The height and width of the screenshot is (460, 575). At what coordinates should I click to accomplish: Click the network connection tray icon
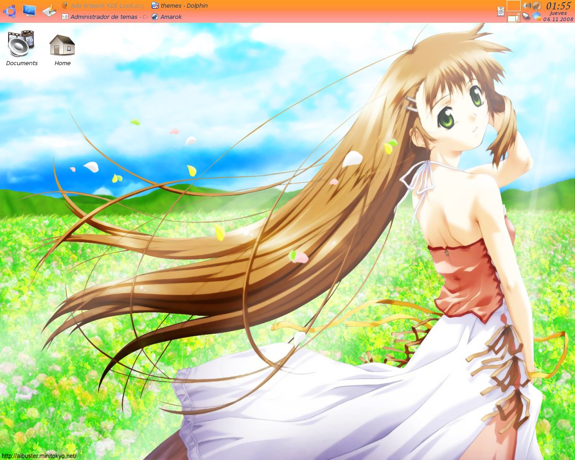(x=526, y=17)
